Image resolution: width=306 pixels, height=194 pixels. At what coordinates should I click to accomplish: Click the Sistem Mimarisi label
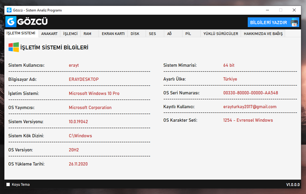(180, 65)
